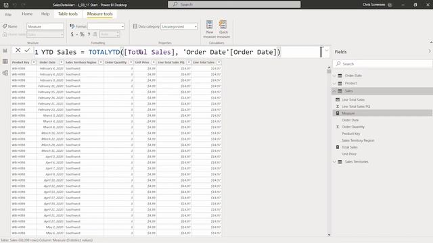433x243 pixels.
Task: Switch to the Measure tools tab
Action: (x=99, y=13)
